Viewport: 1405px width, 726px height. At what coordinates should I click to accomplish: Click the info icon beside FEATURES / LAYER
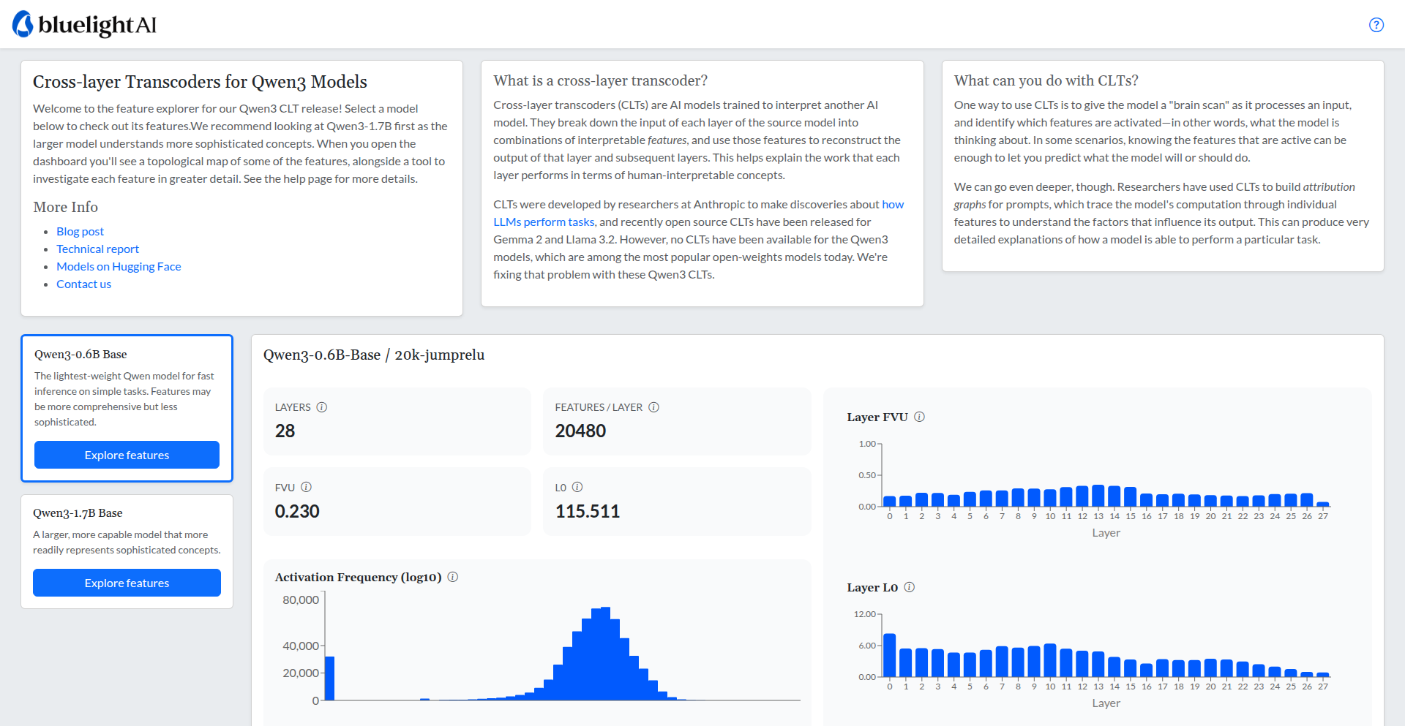pyautogui.click(x=653, y=407)
